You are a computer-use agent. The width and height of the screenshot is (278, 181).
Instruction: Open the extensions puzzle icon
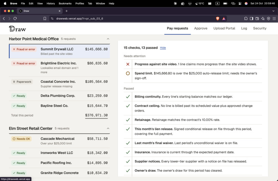(246, 18)
